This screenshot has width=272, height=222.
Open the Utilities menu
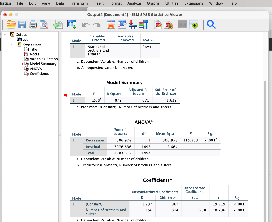172,3
